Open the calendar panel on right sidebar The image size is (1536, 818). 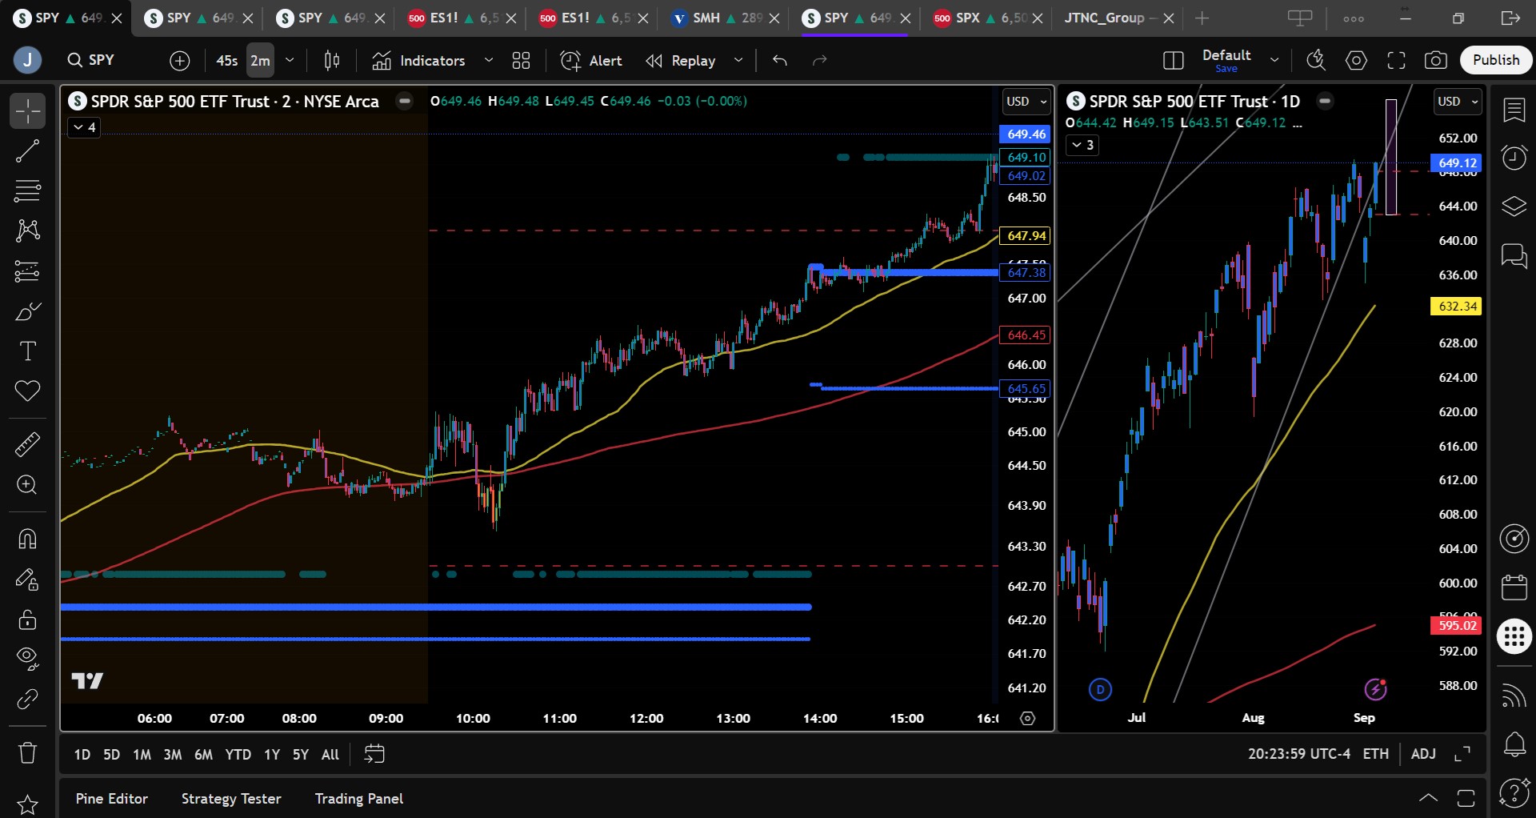1514,587
